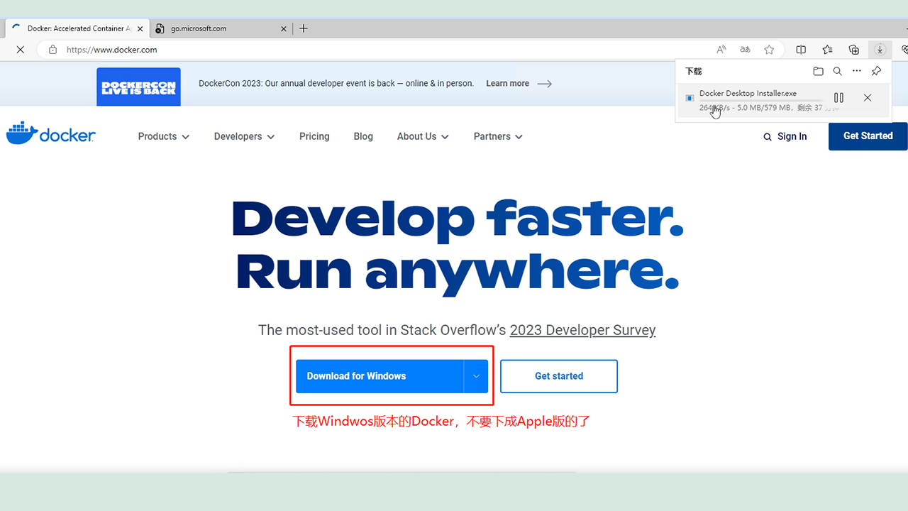
Task: Stop loading the page with the X icon
Action: pos(20,50)
